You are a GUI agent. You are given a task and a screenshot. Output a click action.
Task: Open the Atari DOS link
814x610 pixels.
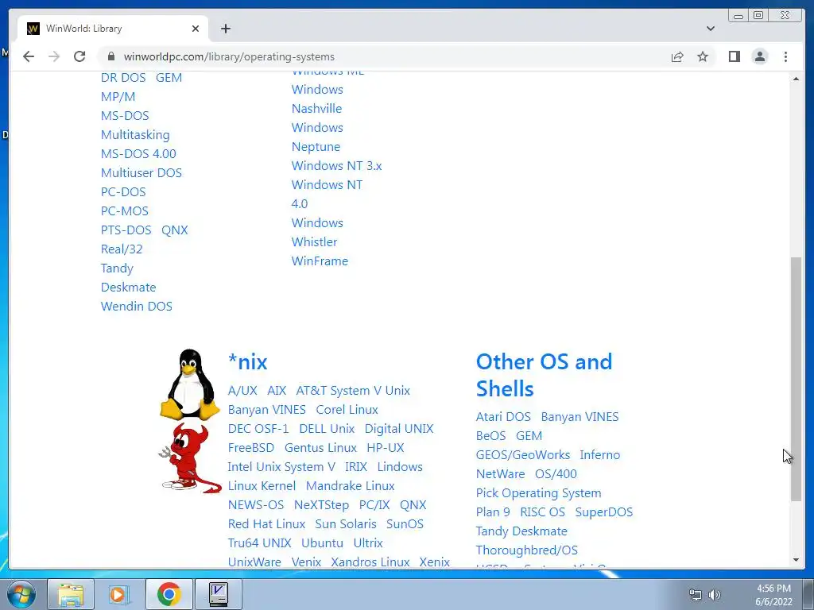point(503,416)
